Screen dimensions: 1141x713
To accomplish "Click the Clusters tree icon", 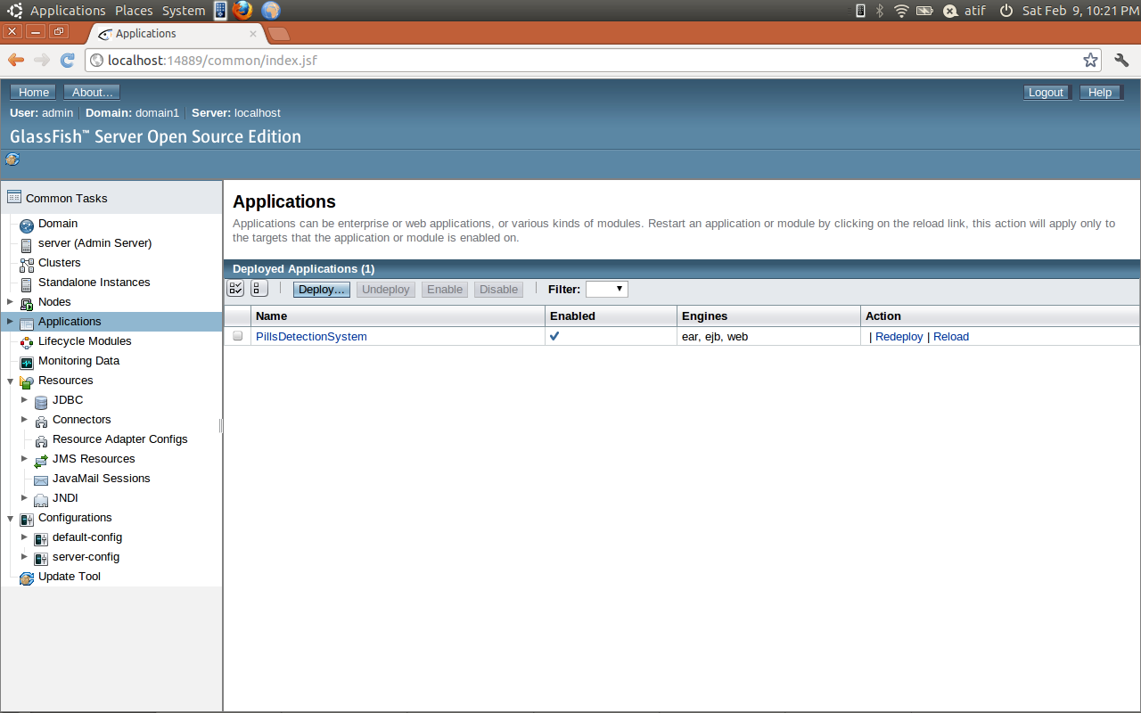I will pyautogui.click(x=27, y=265).
